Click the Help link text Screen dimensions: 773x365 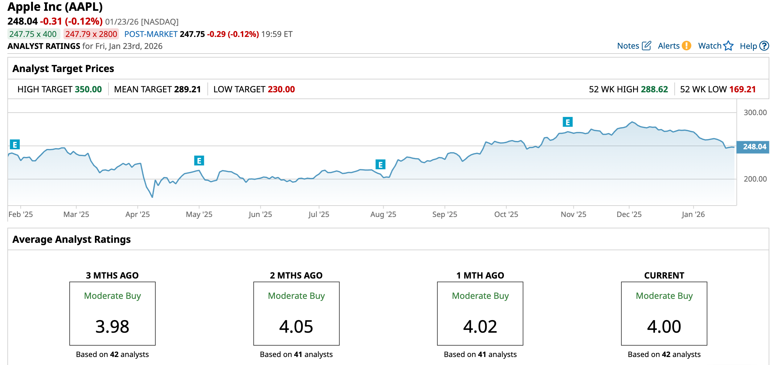(748, 46)
